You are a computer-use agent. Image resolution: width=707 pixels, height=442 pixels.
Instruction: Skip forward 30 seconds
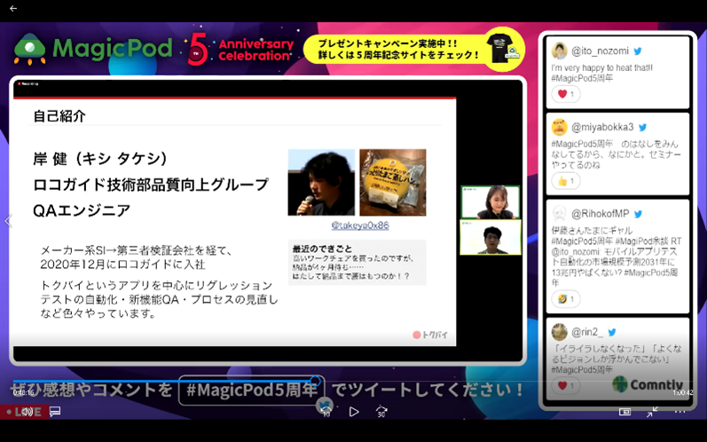(x=381, y=411)
